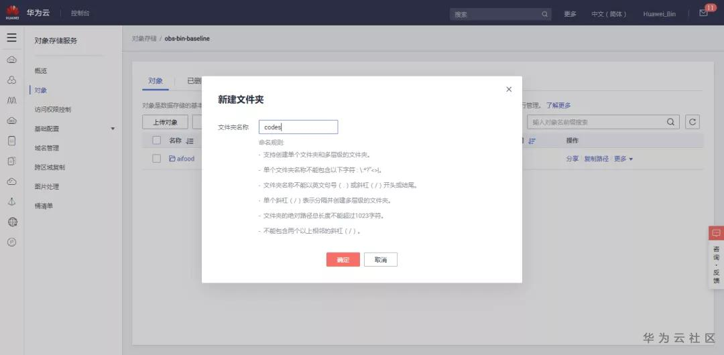Click the sort icon beside 操作 column
724x355 pixels.
click(x=532, y=141)
